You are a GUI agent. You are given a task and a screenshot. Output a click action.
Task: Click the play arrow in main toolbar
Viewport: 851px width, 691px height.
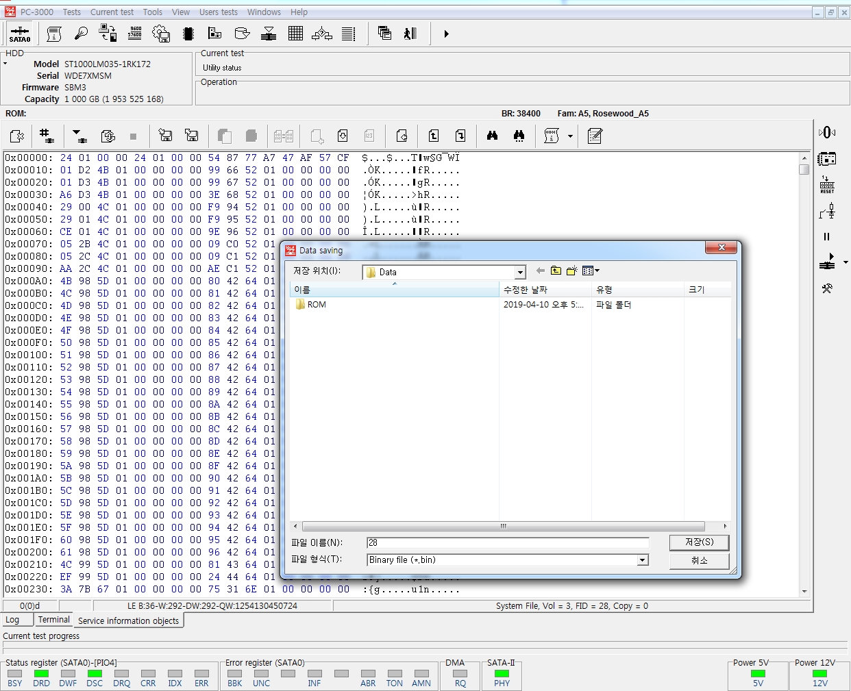(446, 34)
